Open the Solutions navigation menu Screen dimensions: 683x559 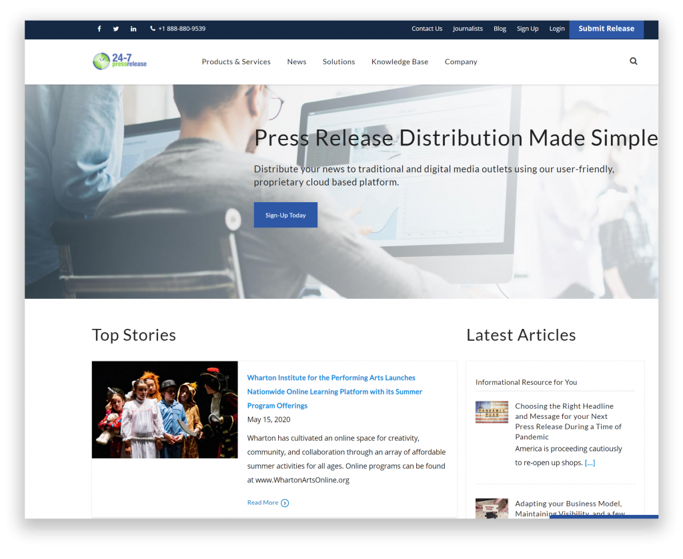point(339,62)
